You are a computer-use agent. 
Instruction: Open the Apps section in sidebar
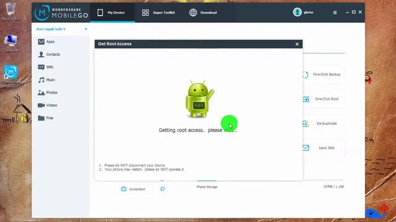tap(46, 41)
